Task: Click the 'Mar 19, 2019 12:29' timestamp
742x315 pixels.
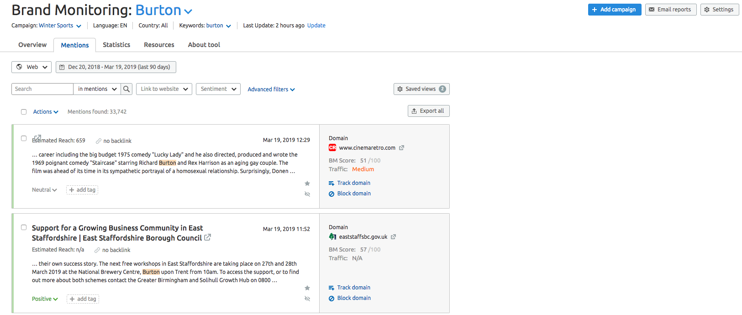Action: point(286,140)
